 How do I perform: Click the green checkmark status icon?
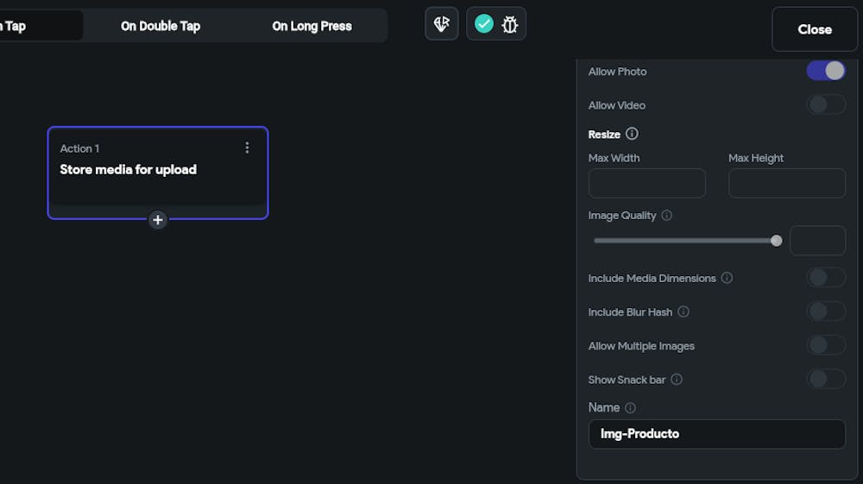coord(484,24)
